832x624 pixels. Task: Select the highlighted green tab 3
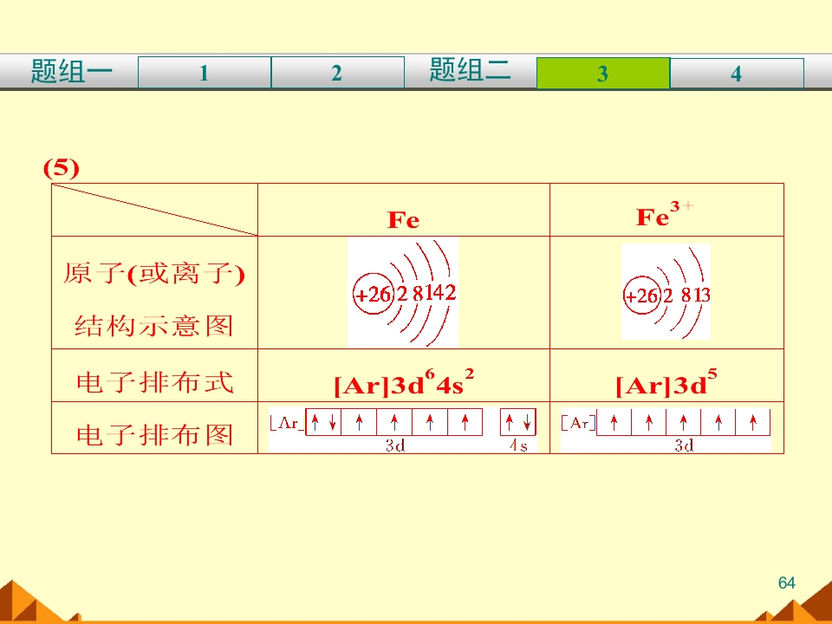602,74
